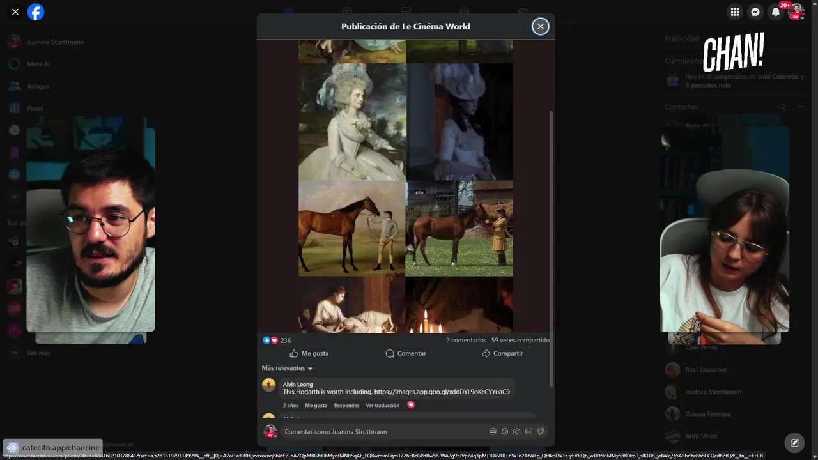Expand the Ver más chevron under Panel
This screenshot has width=818, height=460.
tap(14, 197)
